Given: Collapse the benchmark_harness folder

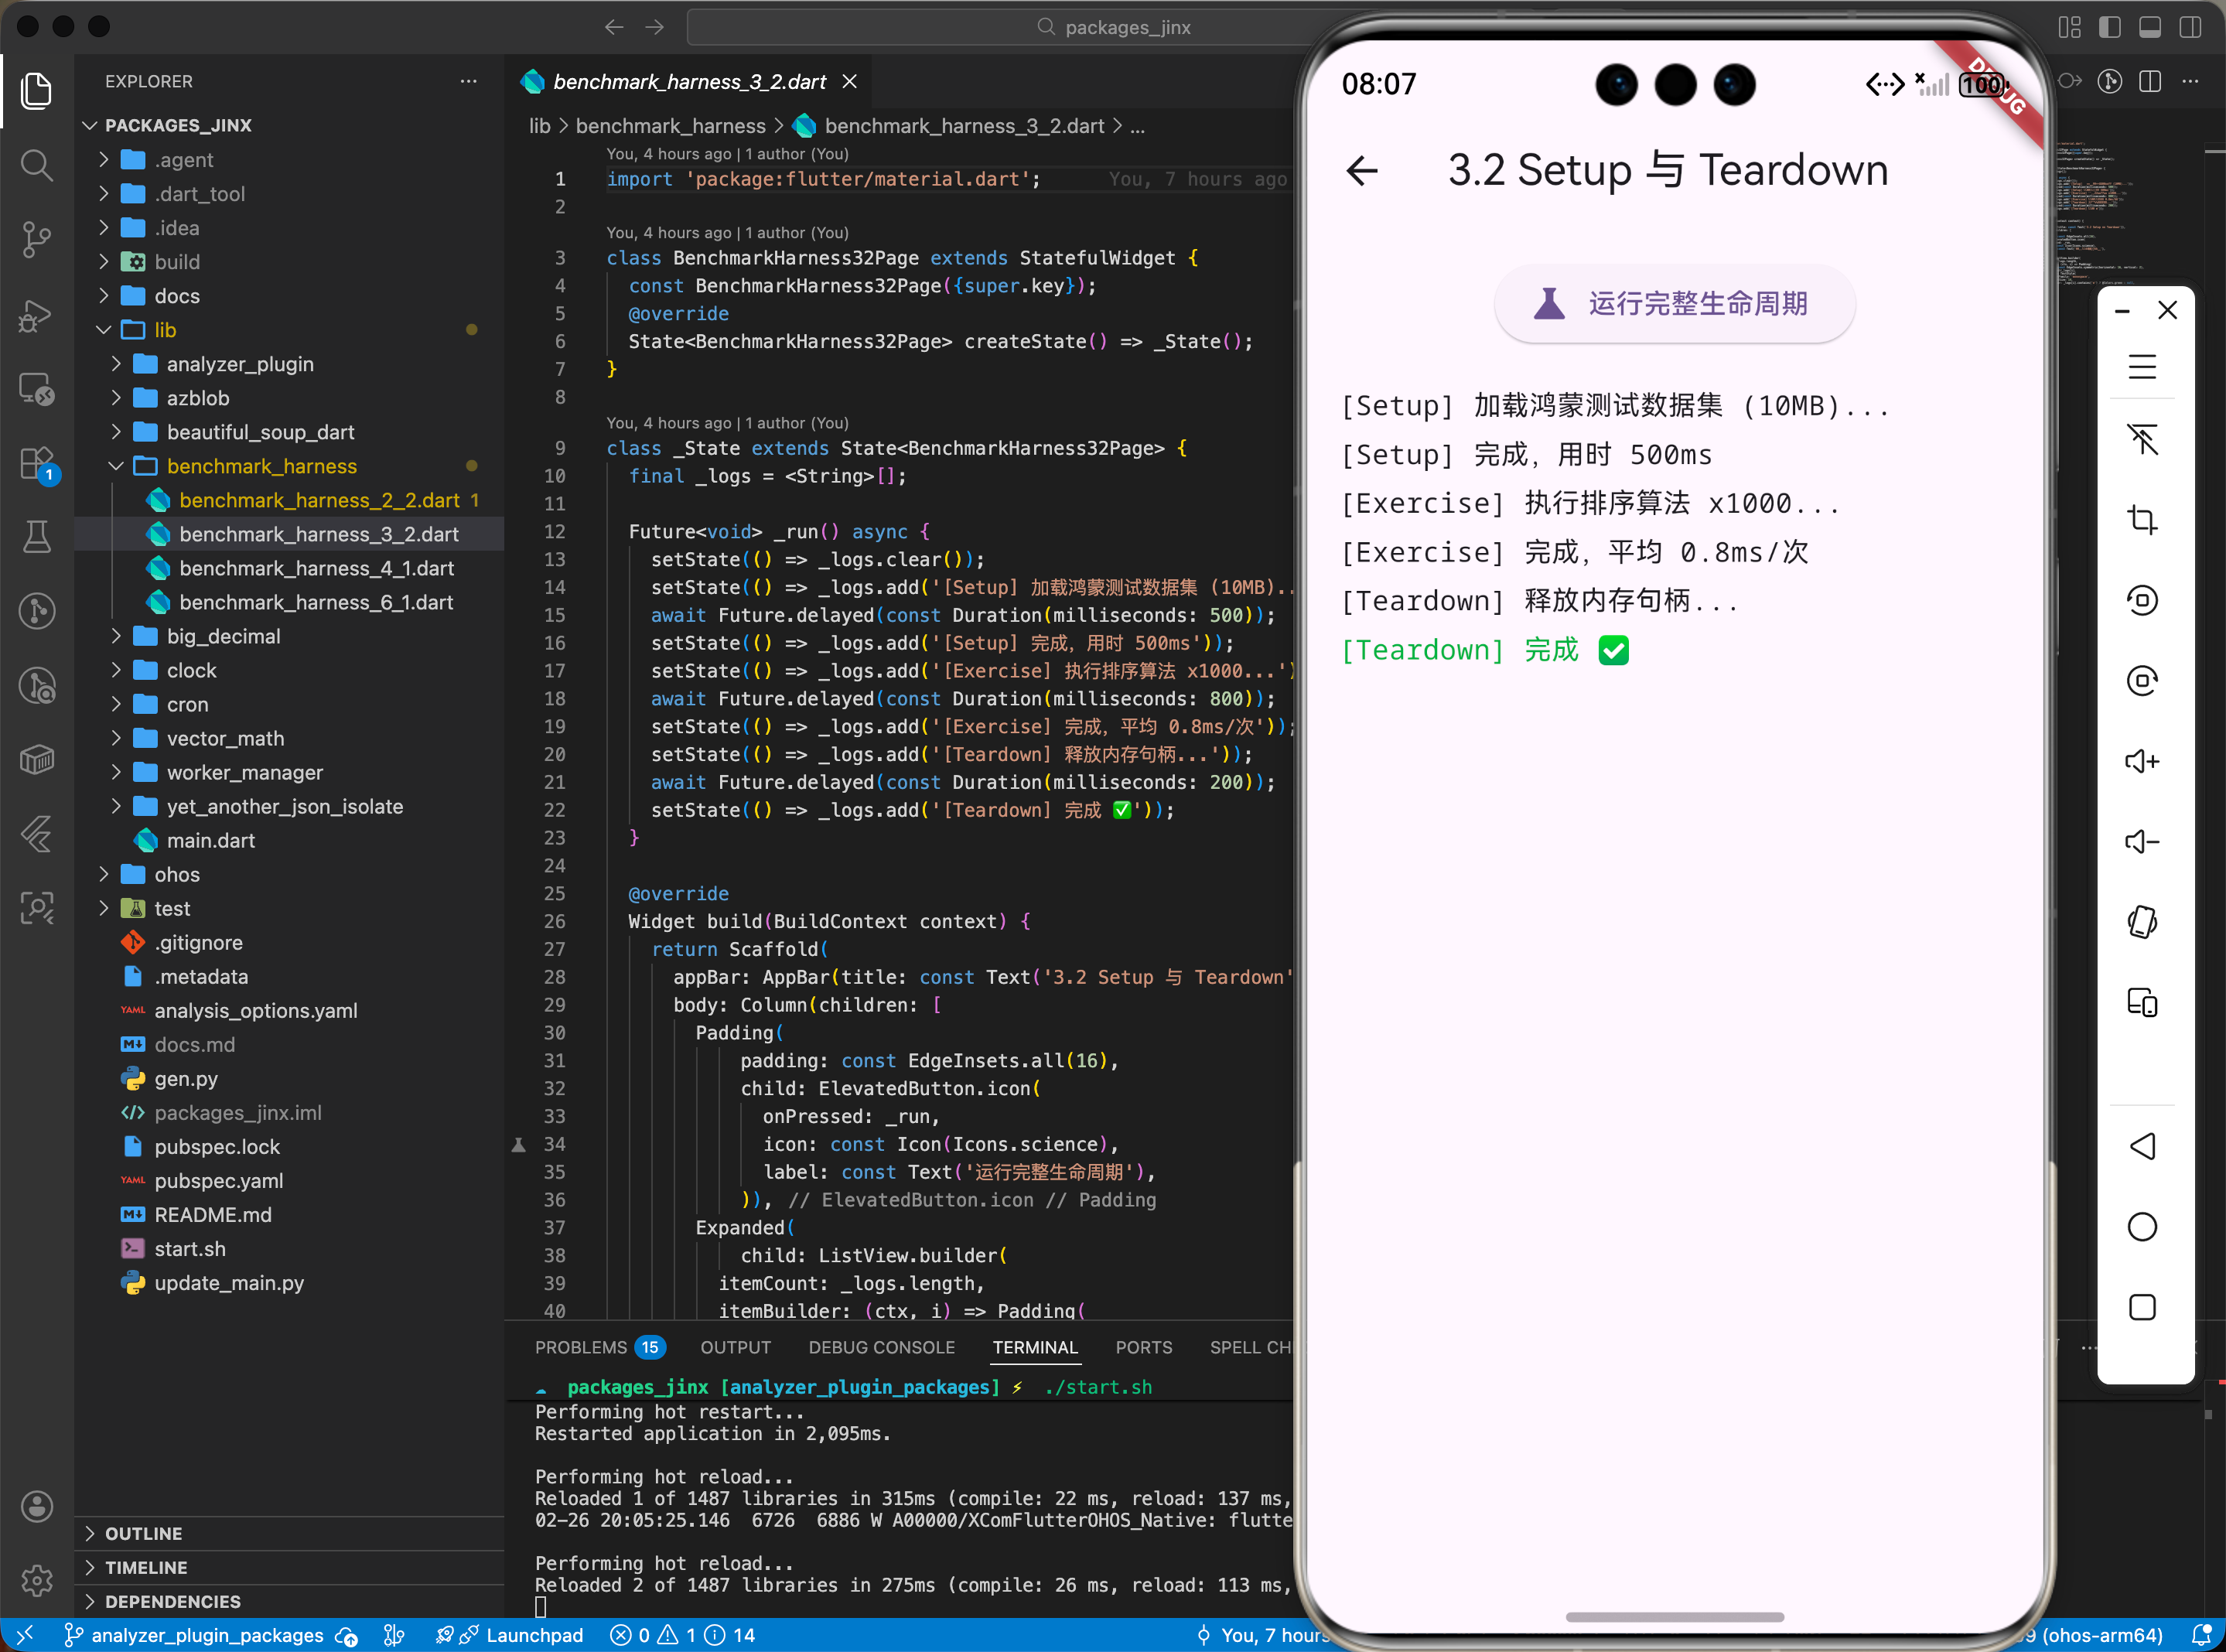Looking at the screenshot, I should 261,466.
